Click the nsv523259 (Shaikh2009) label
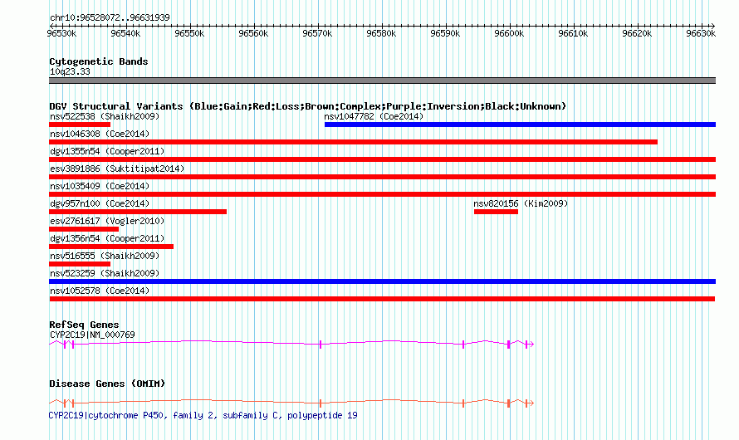The width and height of the screenshot is (739, 440). 105,273
